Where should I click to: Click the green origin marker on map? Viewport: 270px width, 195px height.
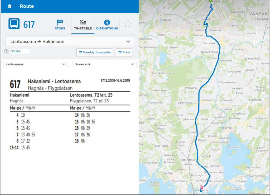(x=210, y=1)
